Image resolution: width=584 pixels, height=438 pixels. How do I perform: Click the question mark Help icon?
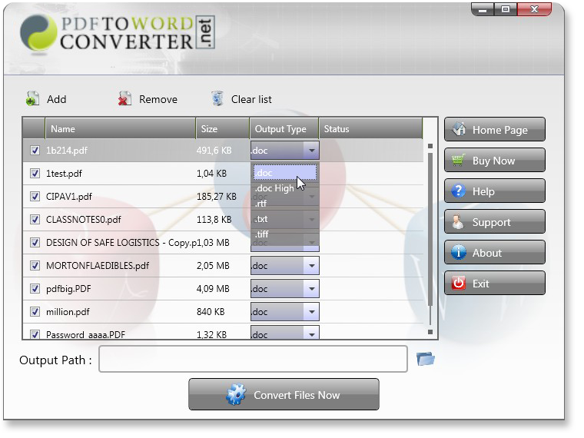[x=458, y=191]
